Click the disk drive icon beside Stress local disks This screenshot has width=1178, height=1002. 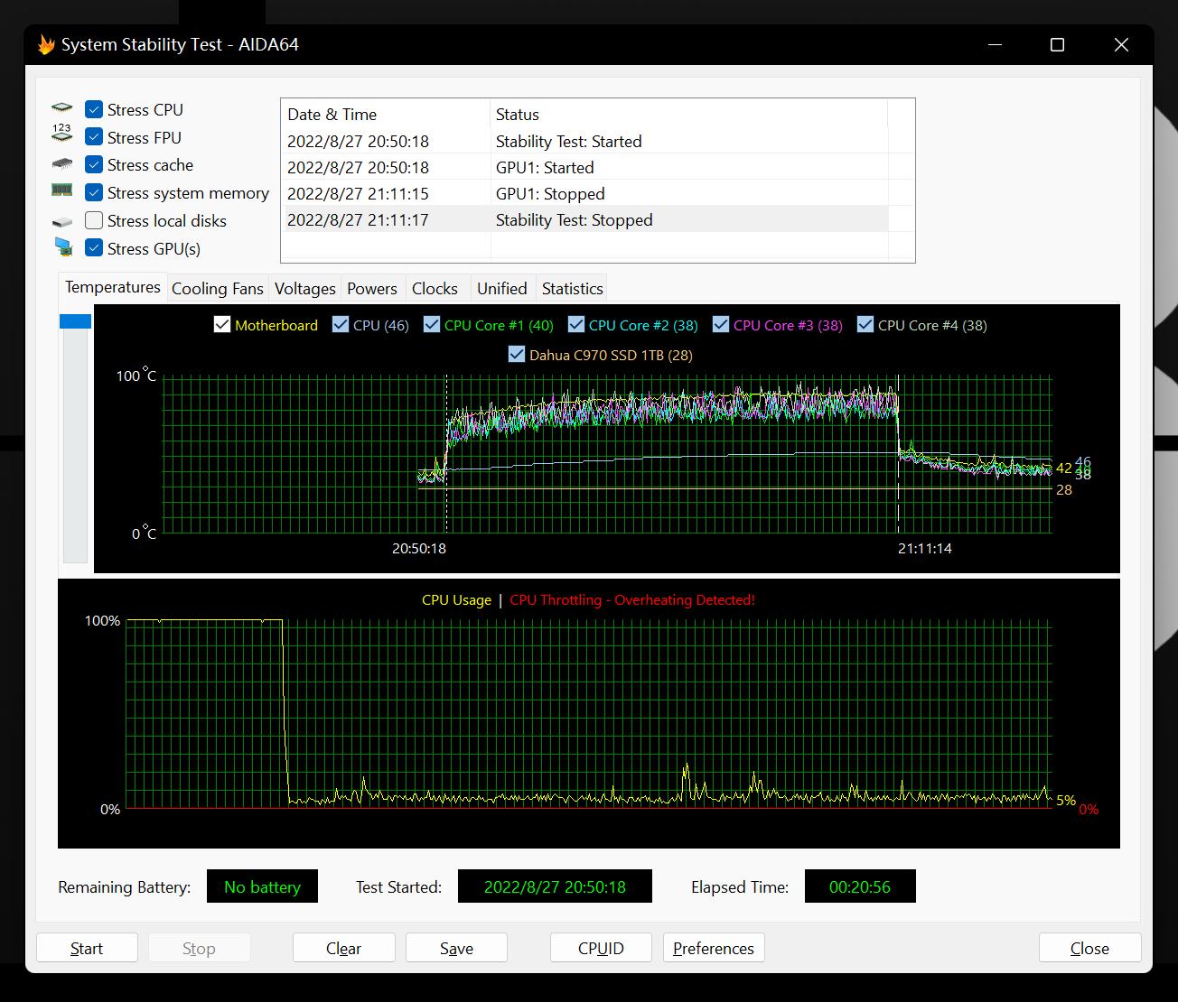(61, 221)
